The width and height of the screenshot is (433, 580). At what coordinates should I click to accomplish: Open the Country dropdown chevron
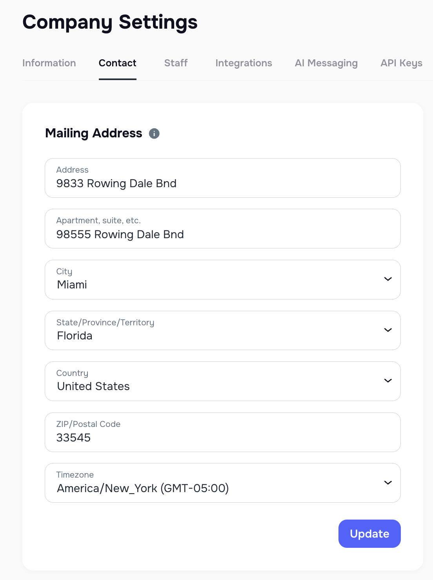tap(388, 381)
